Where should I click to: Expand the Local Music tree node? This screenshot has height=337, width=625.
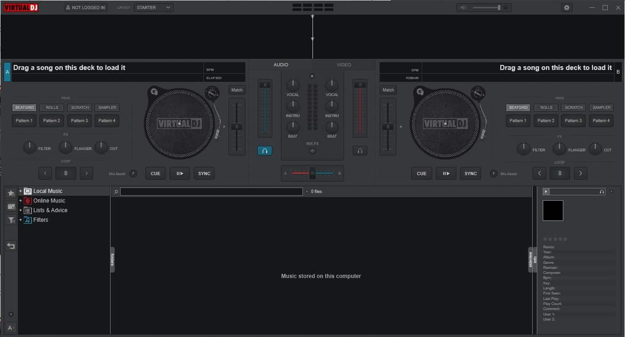pyautogui.click(x=21, y=191)
